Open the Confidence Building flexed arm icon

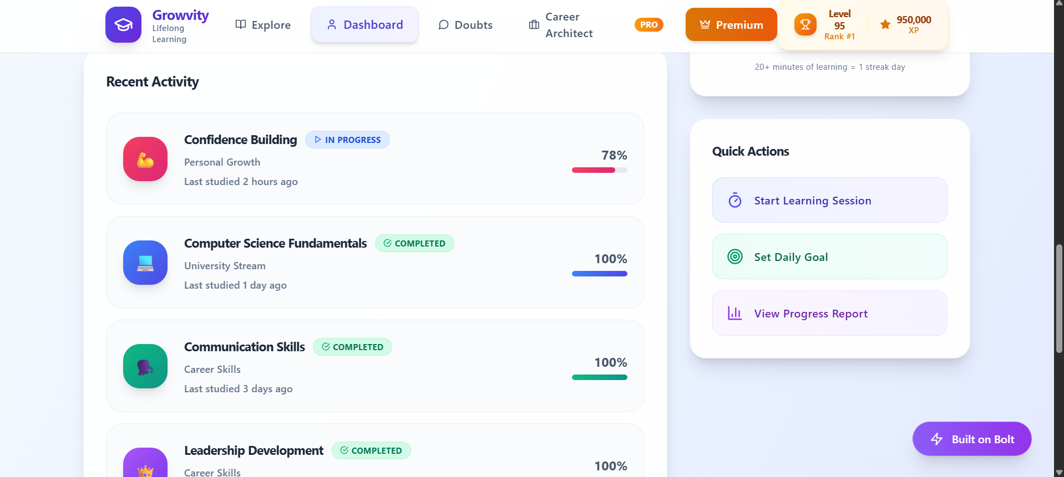145,159
